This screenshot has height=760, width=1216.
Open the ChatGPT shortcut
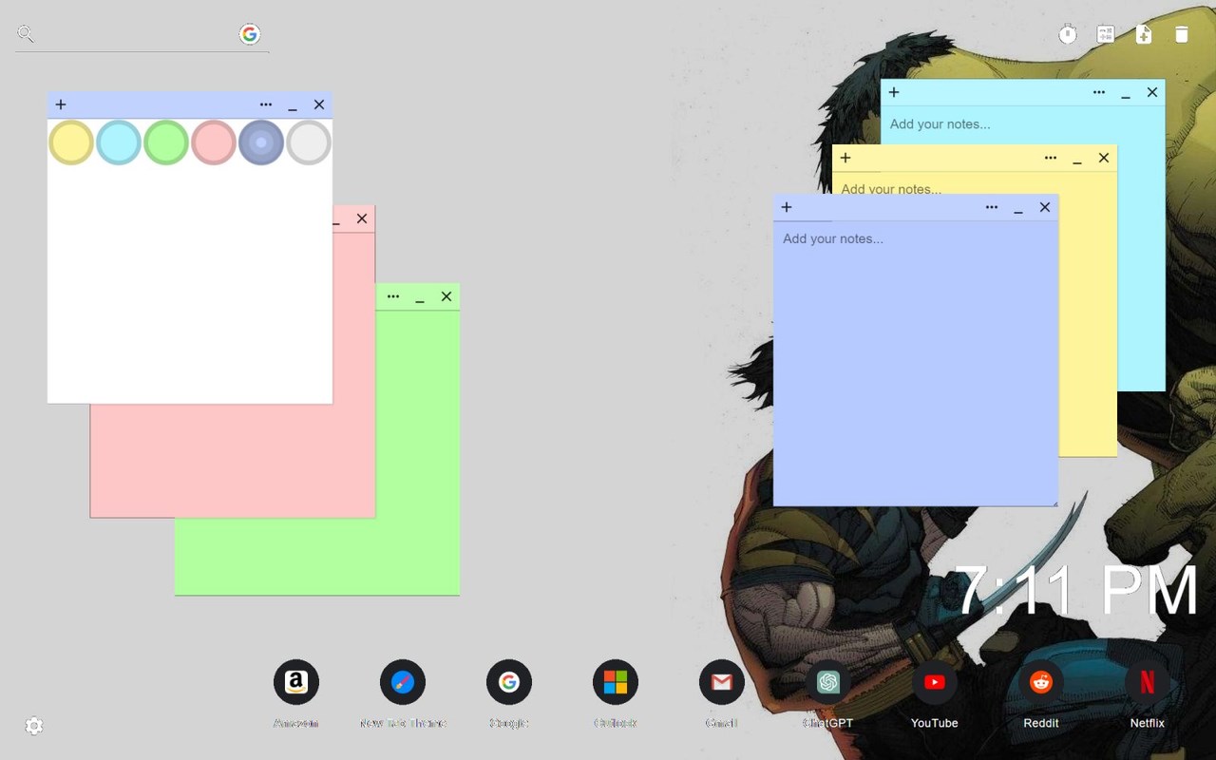click(x=828, y=682)
